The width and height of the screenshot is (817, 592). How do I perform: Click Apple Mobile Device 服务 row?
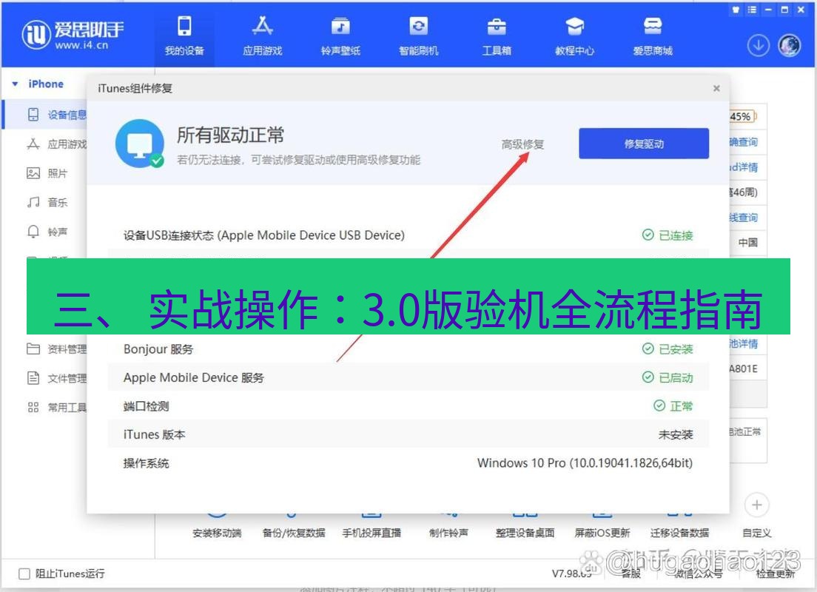coord(408,377)
